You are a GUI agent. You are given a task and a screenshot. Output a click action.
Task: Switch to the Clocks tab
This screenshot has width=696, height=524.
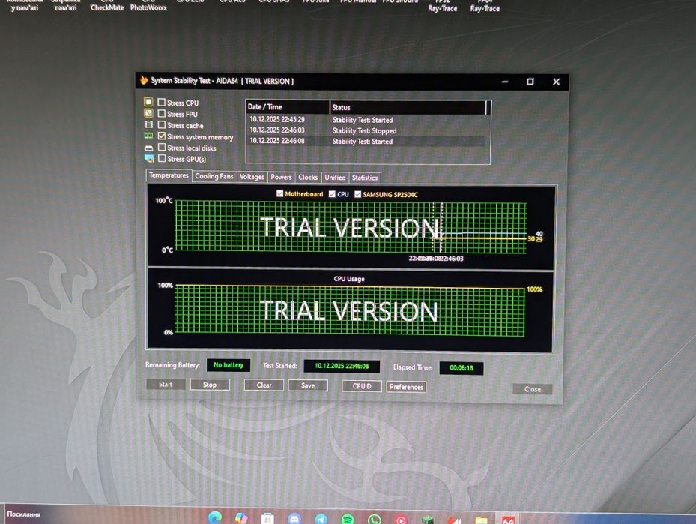pos(308,177)
